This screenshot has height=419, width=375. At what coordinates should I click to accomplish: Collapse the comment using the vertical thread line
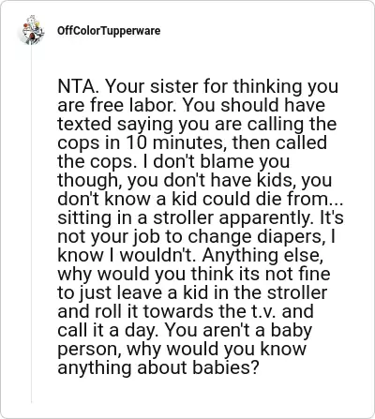click(x=31, y=225)
